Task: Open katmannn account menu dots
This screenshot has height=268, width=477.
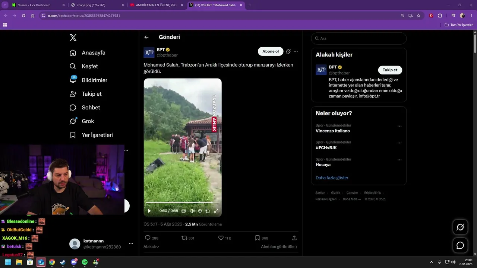Action: click(x=131, y=244)
